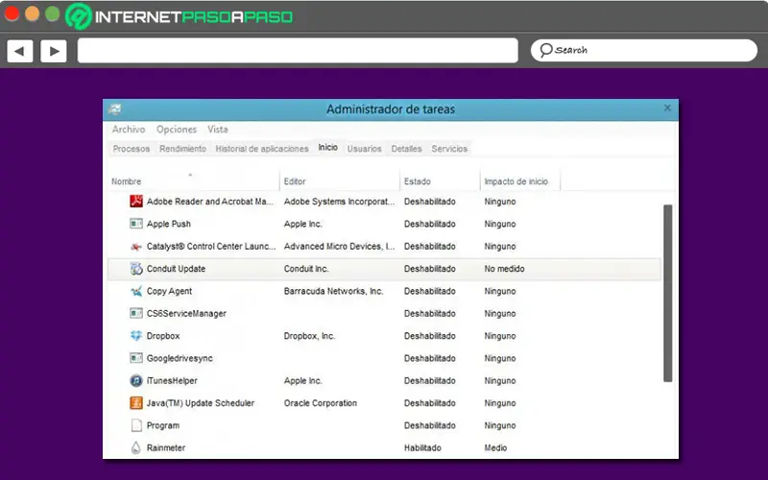Sort by the Estado column header
768x480 pixels.
click(418, 181)
